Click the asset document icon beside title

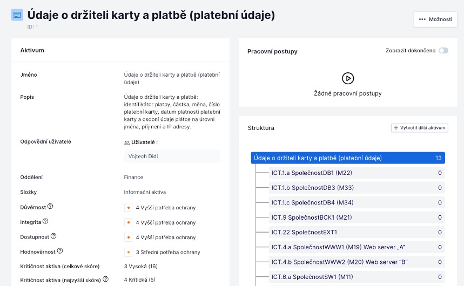point(17,15)
